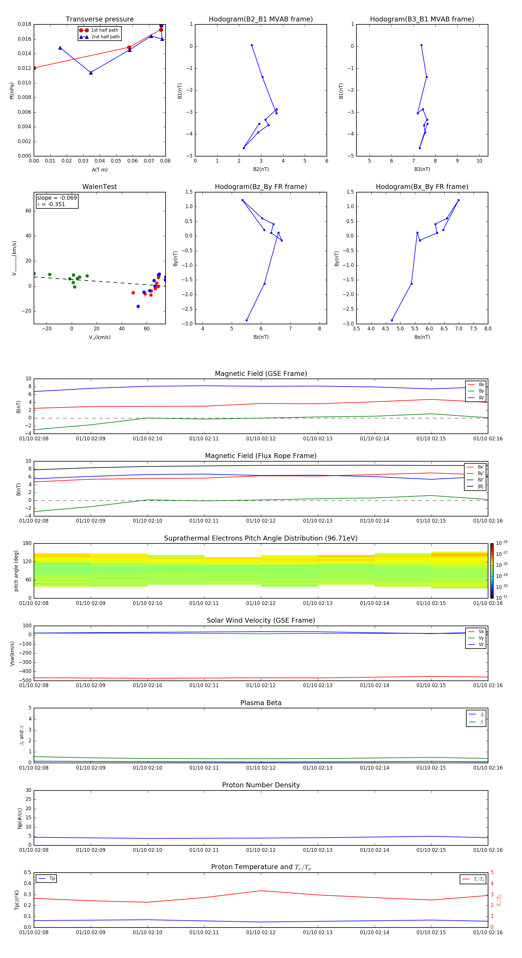Click the "Transverse pressure" plot title
This screenshot has width=522, height=958.
click(x=99, y=19)
